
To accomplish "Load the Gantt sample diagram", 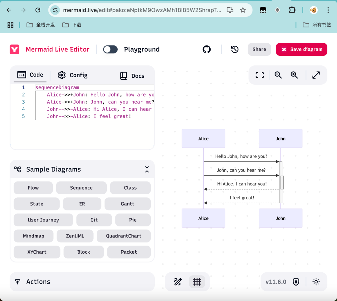I will coord(127,204).
